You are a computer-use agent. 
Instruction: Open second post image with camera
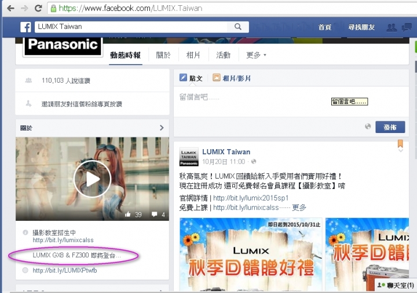coord(367,254)
